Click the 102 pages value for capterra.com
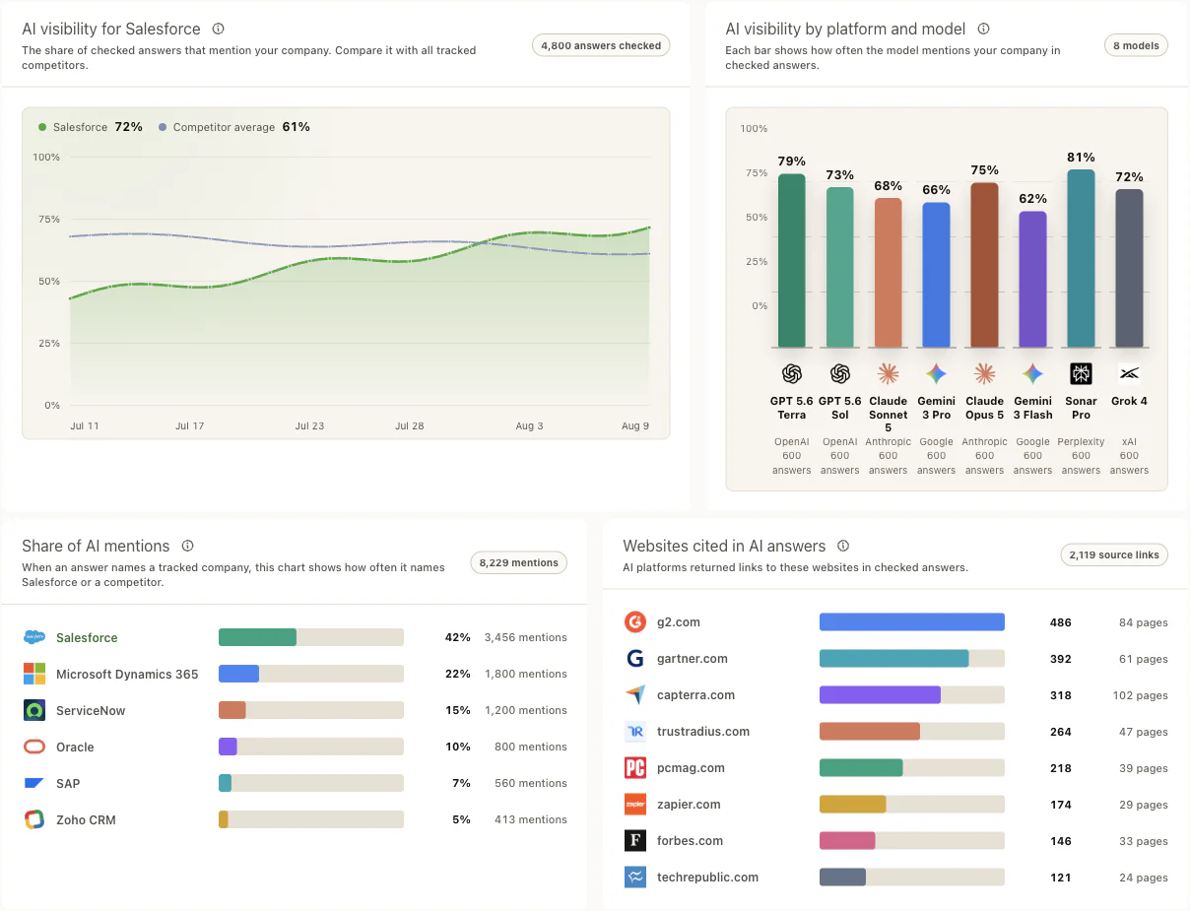This screenshot has width=1190, height=911. (x=1141, y=695)
